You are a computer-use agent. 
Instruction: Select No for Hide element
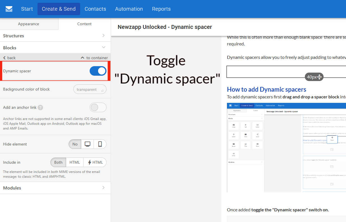click(75, 144)
